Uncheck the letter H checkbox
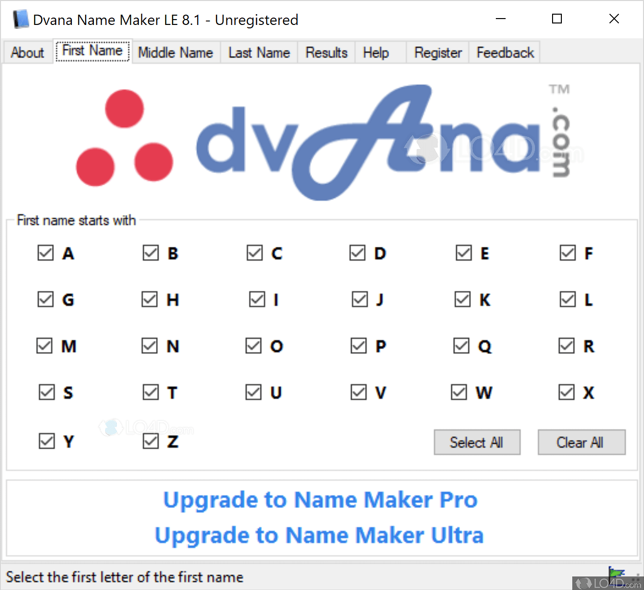644x590 pixels. coord(150,299)
